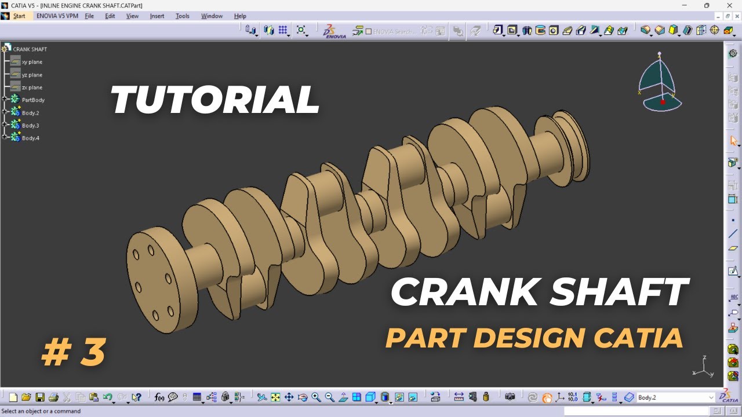Expand the Body.2 tree node
This screenshot has width=742, height=417.
click(5, 112)
